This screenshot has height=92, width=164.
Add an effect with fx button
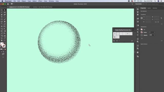(142, 39)
